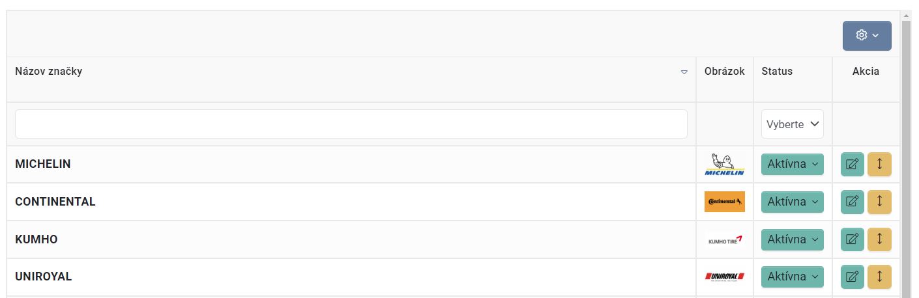Click the edit icon for UNIROYAL
The height and width of the screenshot is (298, 919).
point(852,277)
